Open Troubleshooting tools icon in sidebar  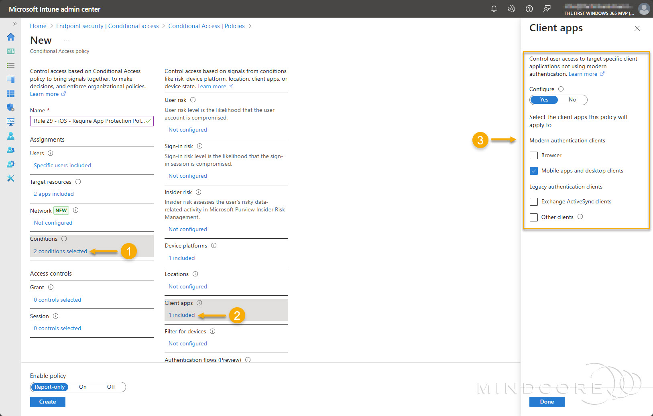coord(11,178)
